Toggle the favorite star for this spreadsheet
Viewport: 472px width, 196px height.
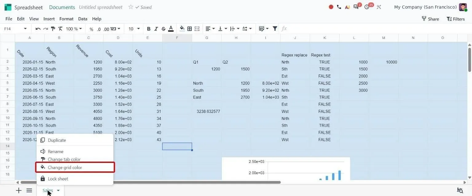click(x=131, y=7)
